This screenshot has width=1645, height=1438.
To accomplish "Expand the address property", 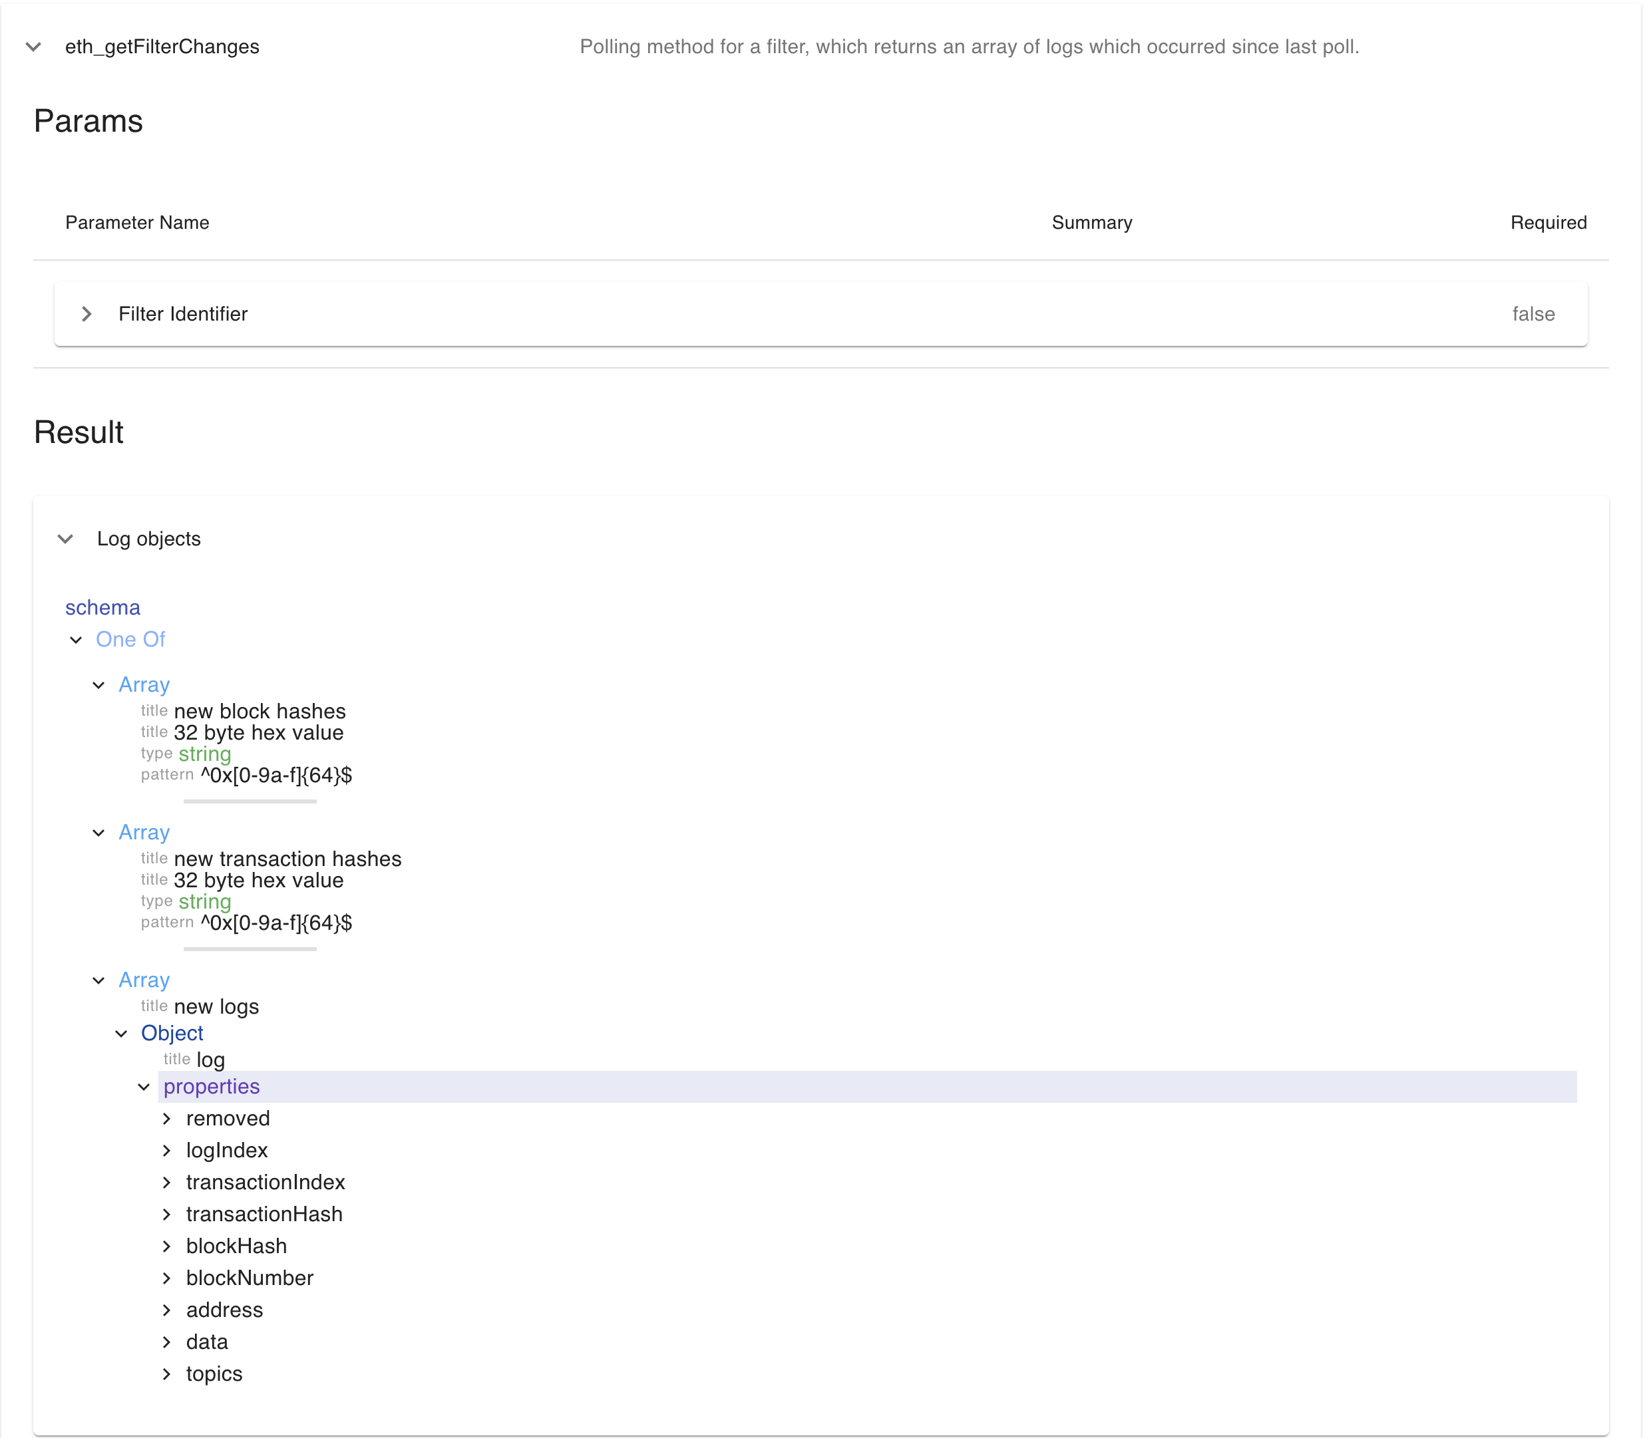I will (168, 1310).
